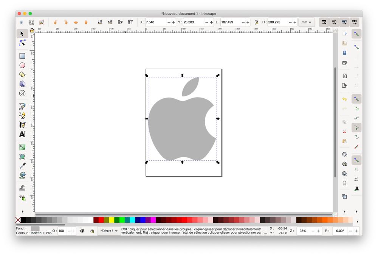Toggle current layer lock

(x=92, y=231)
